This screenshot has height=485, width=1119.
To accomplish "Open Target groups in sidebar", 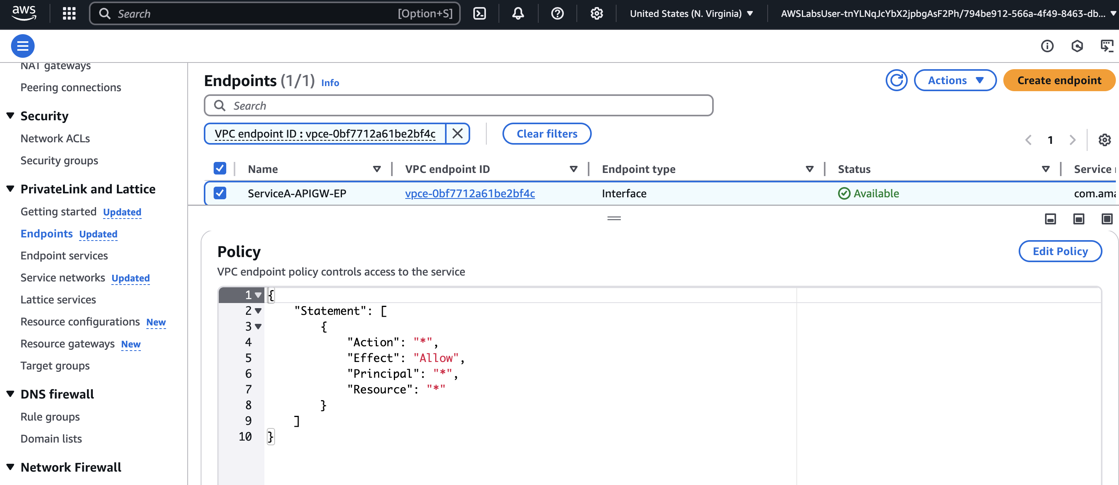I will 55,366.
